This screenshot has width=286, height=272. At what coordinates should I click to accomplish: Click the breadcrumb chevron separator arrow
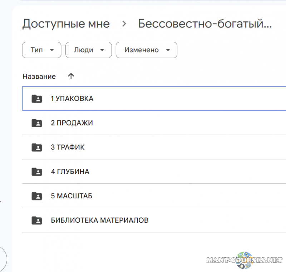(x=124, y=24)
